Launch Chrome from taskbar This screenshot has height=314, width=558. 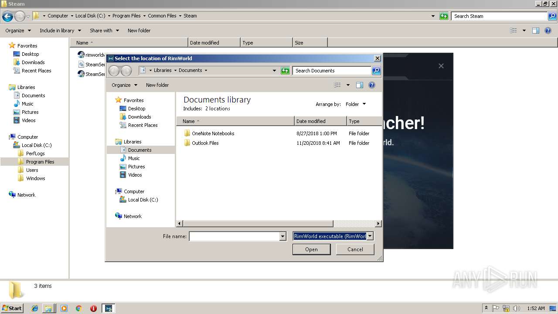[78, 308]
